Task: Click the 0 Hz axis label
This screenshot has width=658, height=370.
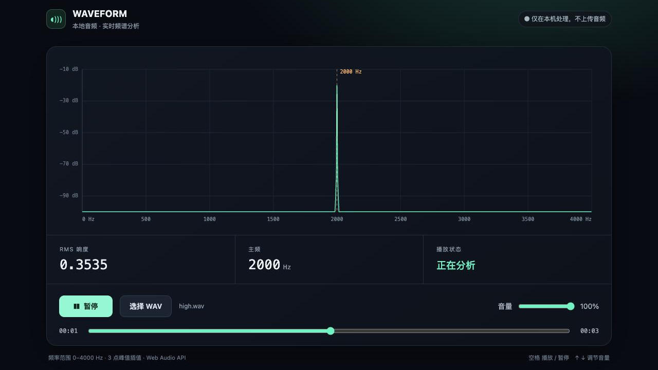Action: pos(88,219)
